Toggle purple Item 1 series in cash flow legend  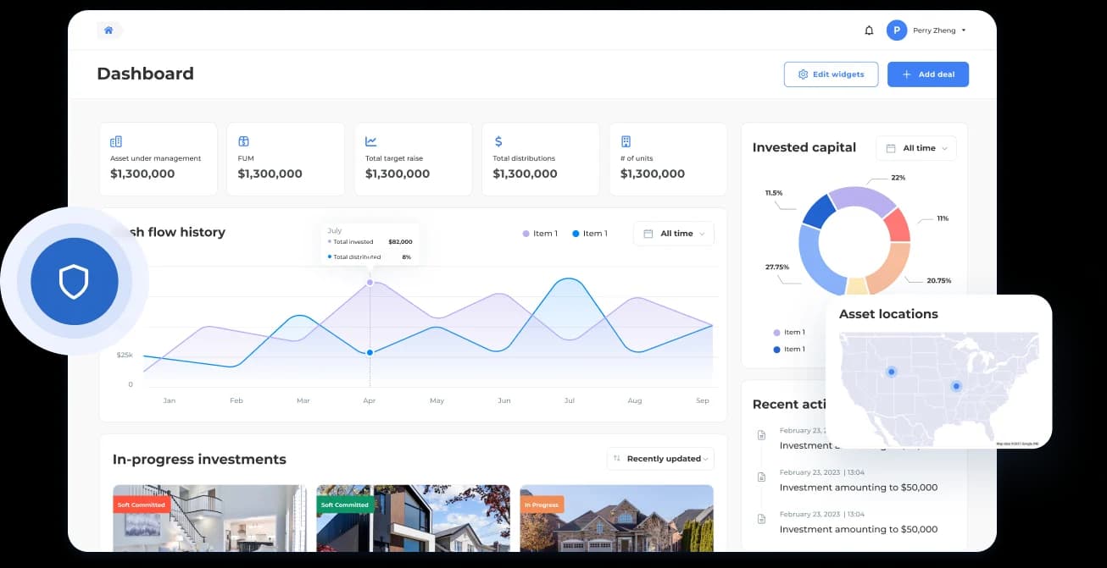click(x=540, y=234)
